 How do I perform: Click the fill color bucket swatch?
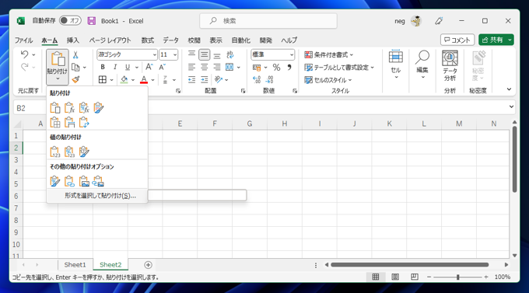pos(124,79)
